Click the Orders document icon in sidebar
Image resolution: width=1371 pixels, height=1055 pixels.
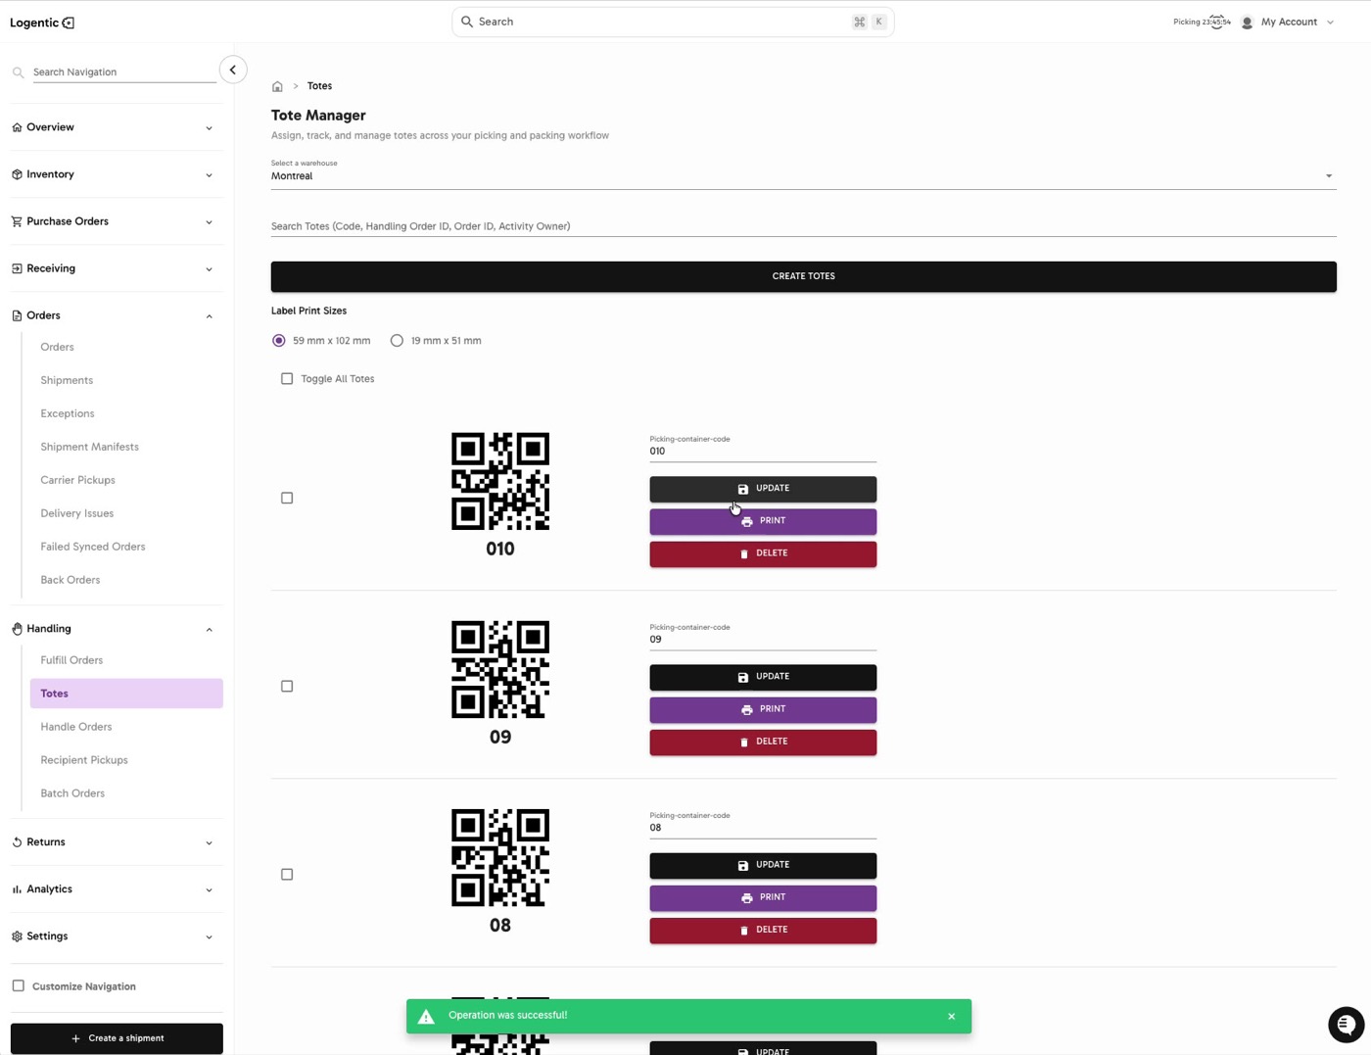click(x=17, y=315)
